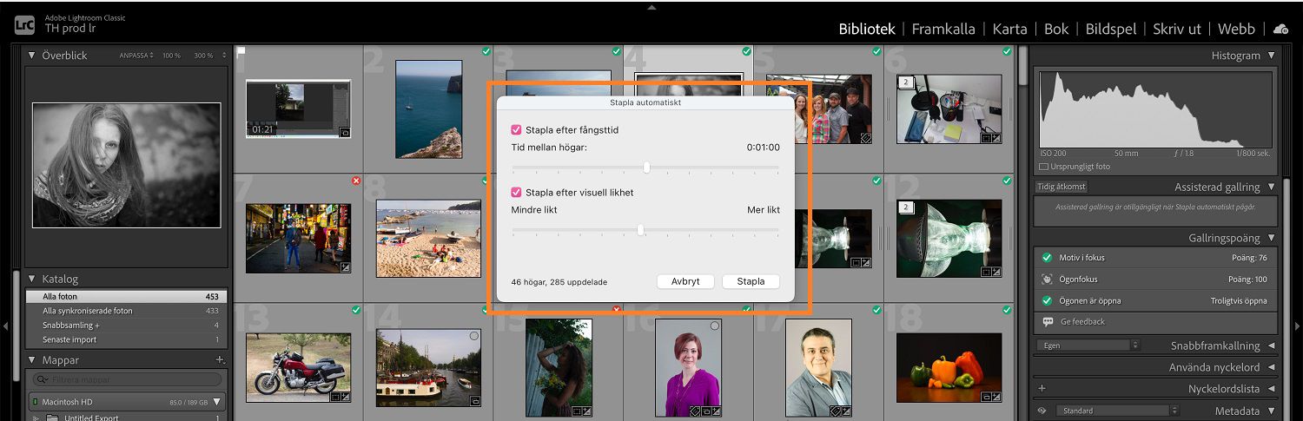The width and height of the screenshot is (1303, 421).
Task: Click the plus icon in Mappar header
Action: 220,360
